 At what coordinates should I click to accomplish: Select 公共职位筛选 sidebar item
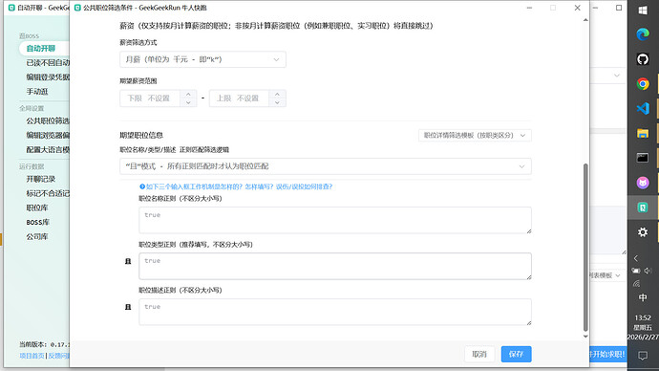48,120
